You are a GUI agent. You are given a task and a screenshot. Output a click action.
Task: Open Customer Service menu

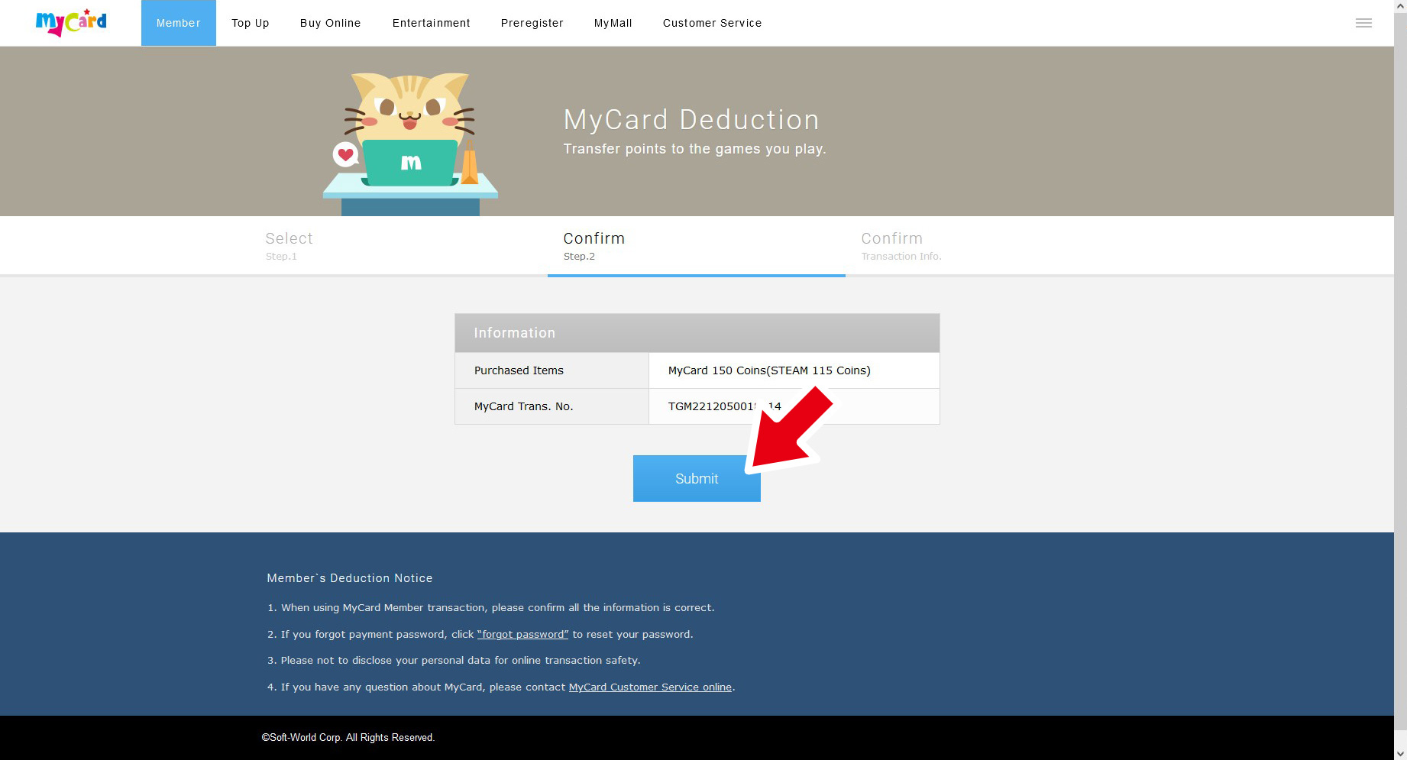(713, 23)
